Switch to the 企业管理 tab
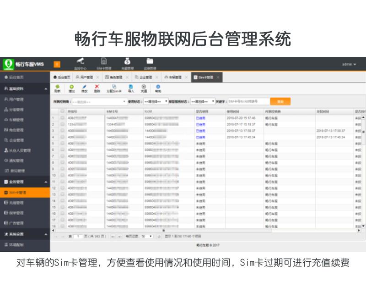 click(x=145, y=77)
